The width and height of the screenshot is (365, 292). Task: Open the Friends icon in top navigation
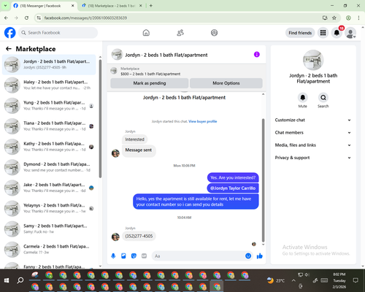(x=180, y=33)
